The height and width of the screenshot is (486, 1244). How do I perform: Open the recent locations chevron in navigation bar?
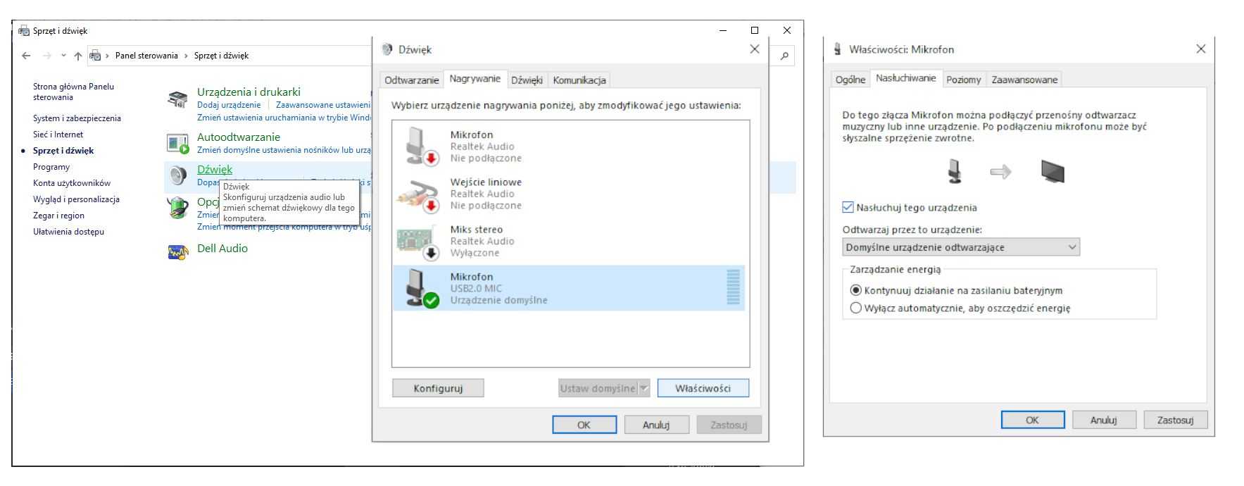[63, 56]
